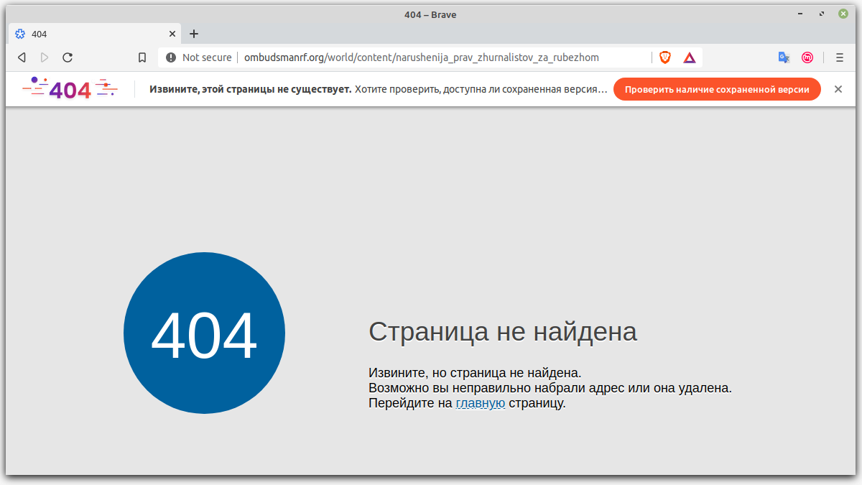
Task: Click the grayed forward navigation arrow
Action: coord(45,57)
